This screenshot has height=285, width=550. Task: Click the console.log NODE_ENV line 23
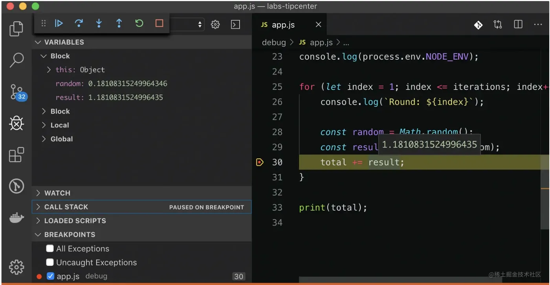click(x=389, y=57)
